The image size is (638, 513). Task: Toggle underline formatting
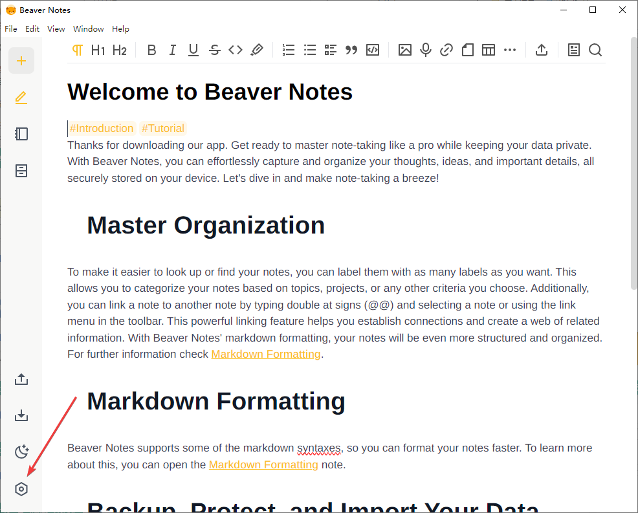[193, 50]
